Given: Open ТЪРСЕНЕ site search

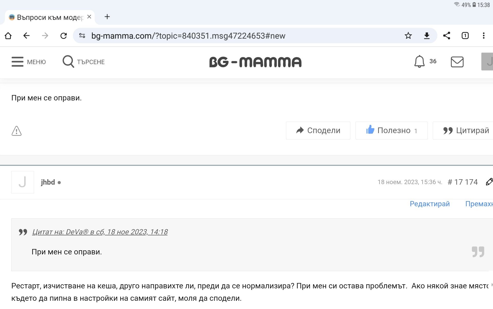Looking at the screenshot, I should click(84, 62).
